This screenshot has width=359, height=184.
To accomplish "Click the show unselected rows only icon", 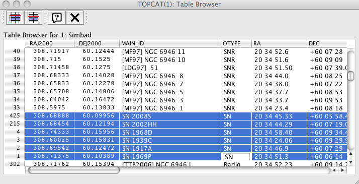I will tap(33, 18).
